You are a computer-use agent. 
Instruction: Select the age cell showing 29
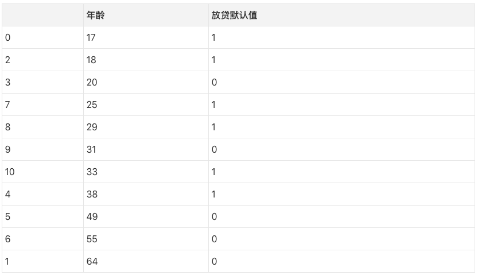92,127
